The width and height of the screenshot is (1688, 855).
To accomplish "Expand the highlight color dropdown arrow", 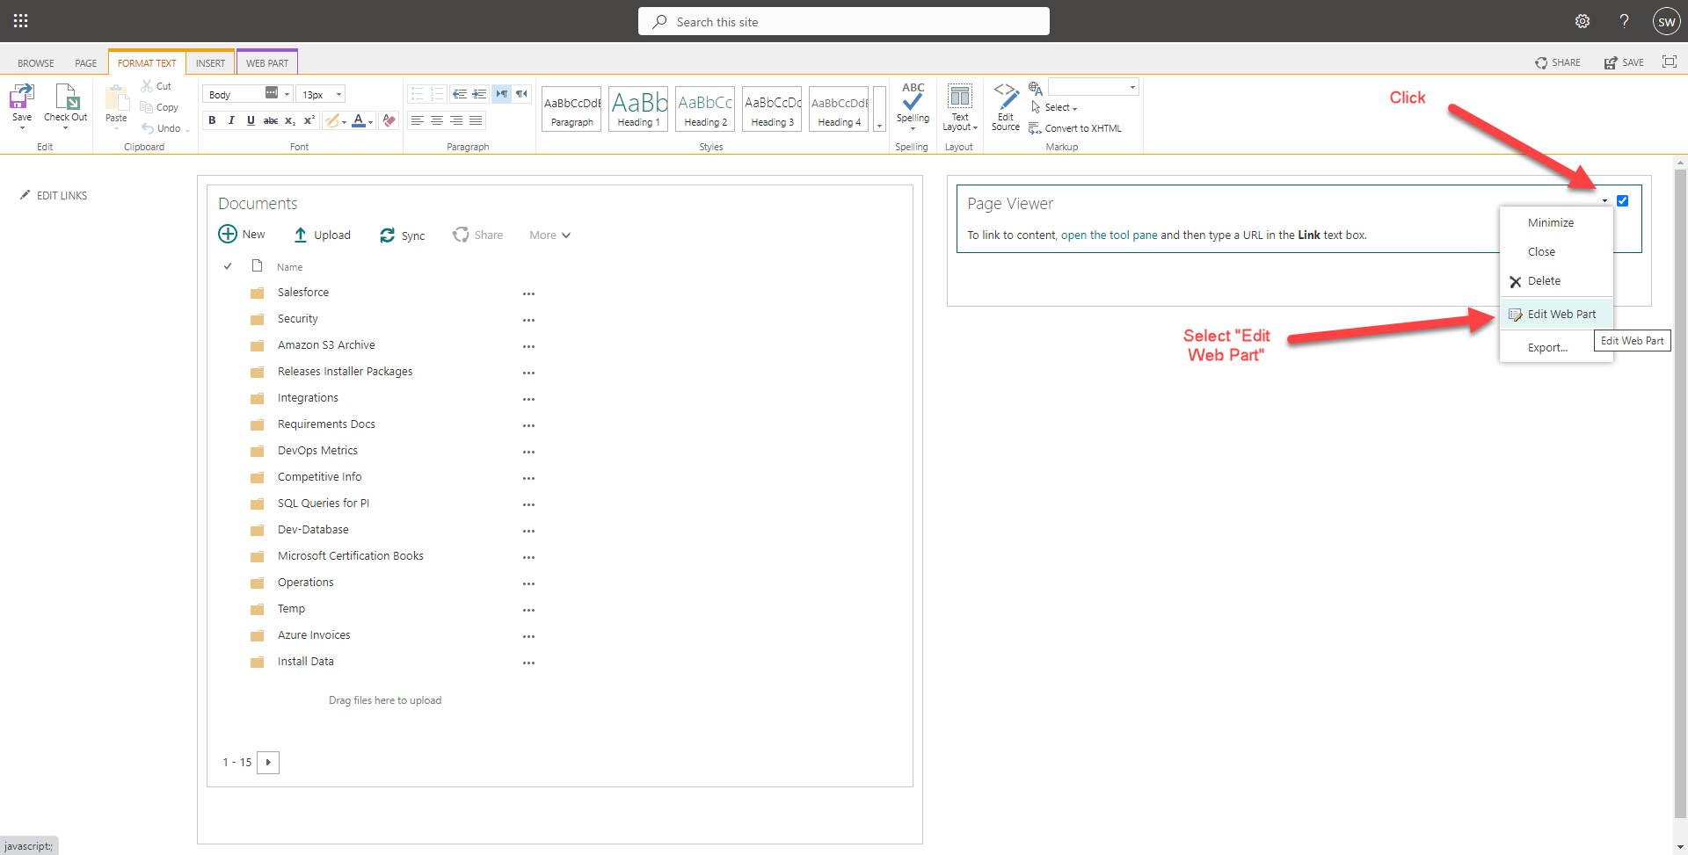I will pyautogui.click(x=344, y=121).
